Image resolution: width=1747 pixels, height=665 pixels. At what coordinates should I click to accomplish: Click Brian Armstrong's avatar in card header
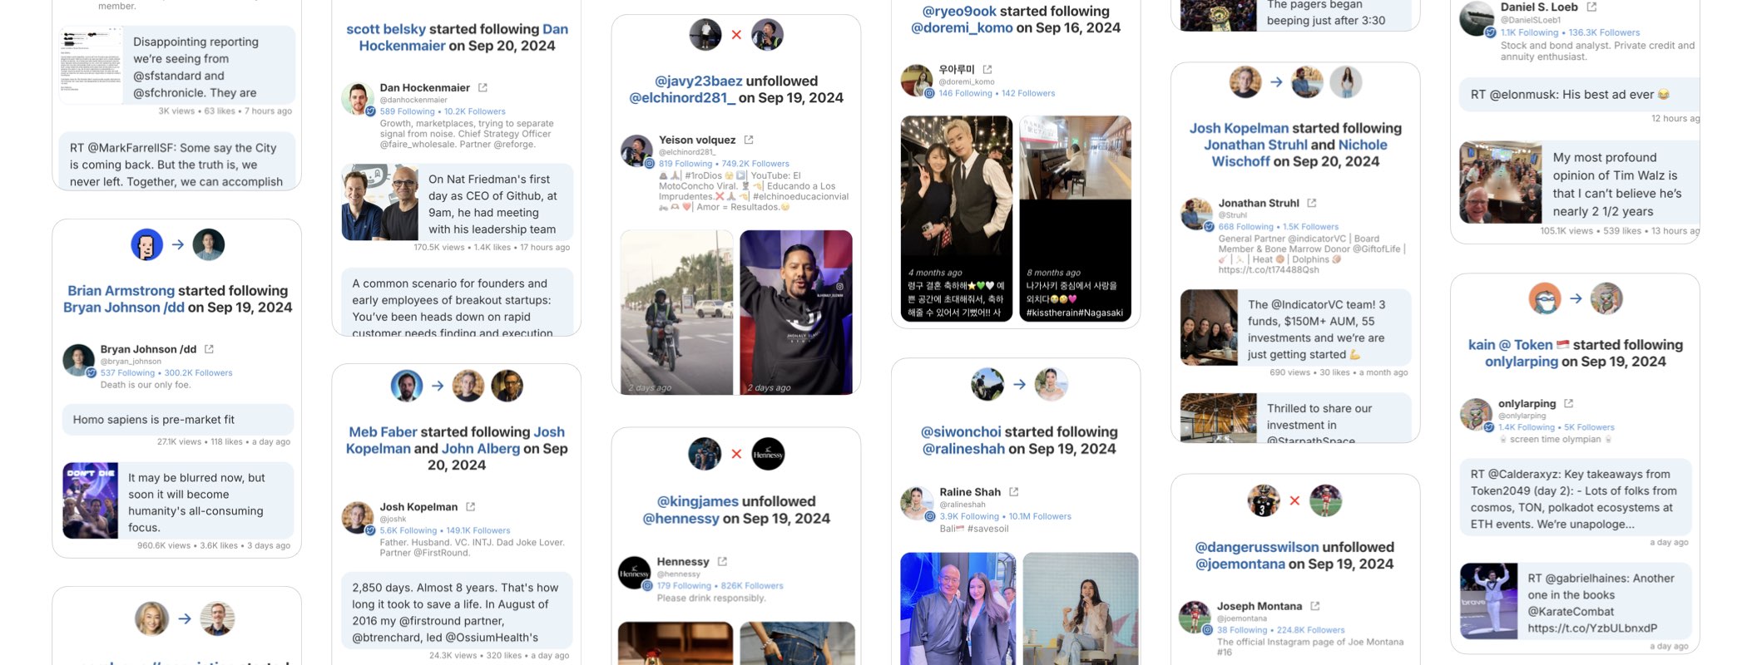click(x=146, y=244)
